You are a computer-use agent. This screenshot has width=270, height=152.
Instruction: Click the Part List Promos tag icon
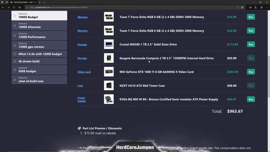coord(79,128)
